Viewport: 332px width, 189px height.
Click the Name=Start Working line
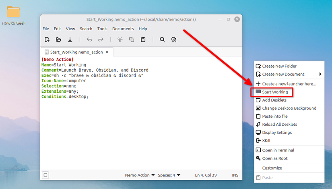pyautogui.click(x=64, y=65)
